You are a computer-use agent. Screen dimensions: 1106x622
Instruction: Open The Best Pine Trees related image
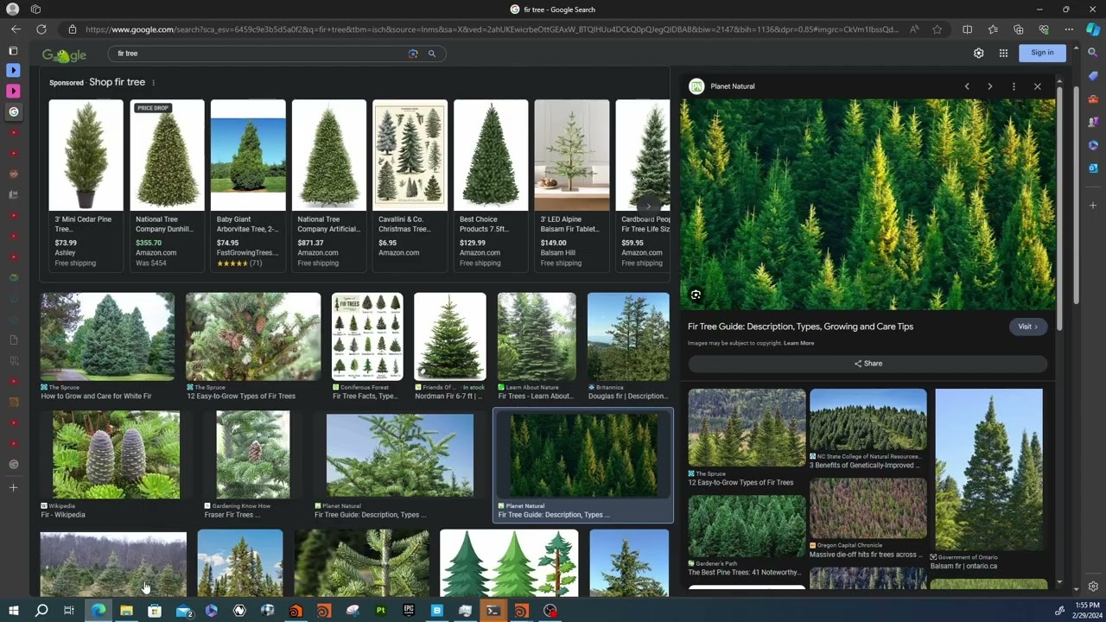(x=747, y=526)
